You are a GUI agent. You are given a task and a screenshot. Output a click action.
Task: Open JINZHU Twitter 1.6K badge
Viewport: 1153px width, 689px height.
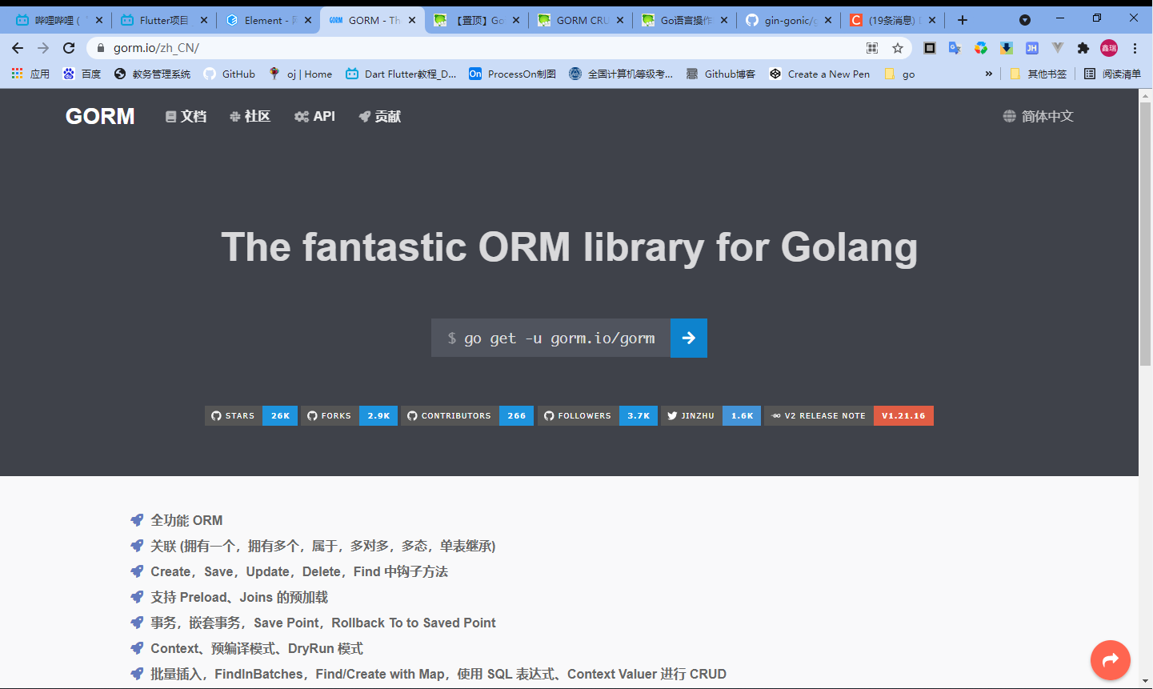(711, 415)
